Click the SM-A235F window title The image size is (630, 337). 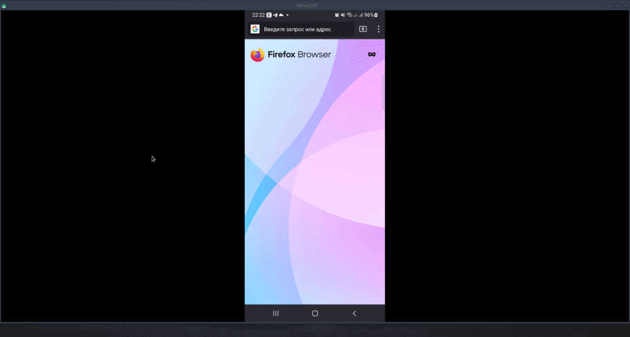(307, 5)
